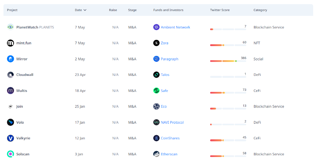Click the Safe investor icon
The image size is (318, 166).
[x=156, y=91]
